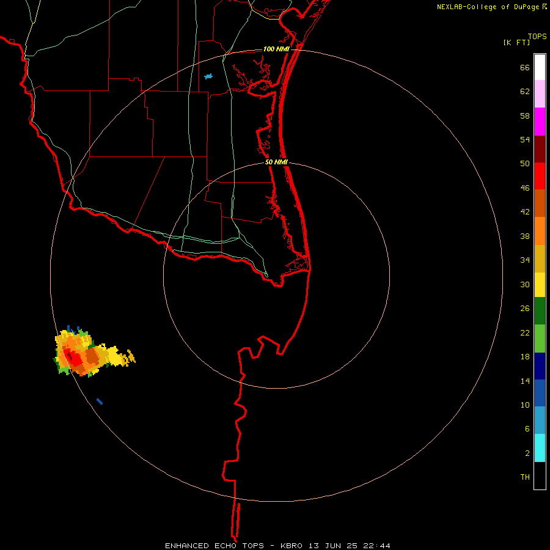Click the small light-blue echo inland north
The height and width of the screenshot is (550, 550).
tap(208, 76)
